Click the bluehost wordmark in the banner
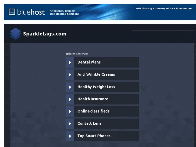196x147 pixels. (31, 12)
